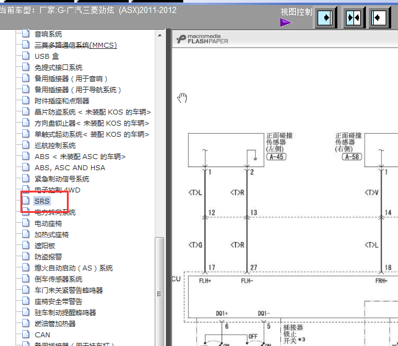Click the DQ1+ terminal label

coord(222,314)
